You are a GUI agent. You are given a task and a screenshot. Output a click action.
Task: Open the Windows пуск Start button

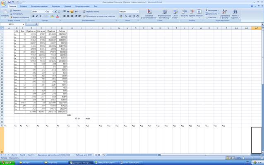[7, 163]
